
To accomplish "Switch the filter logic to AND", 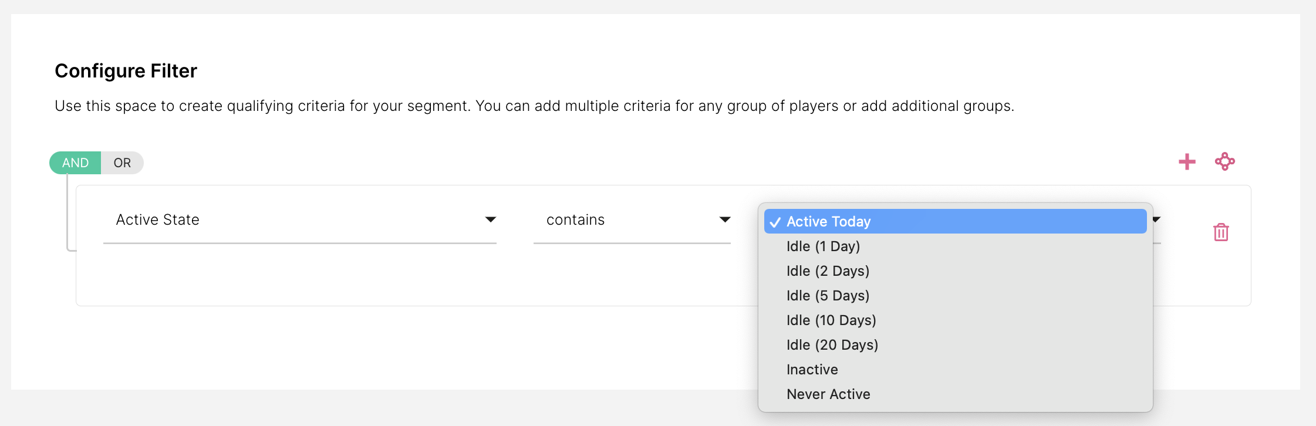I will (75, 163).
